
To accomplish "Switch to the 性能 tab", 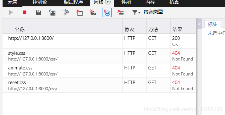I will click(126, 2).
